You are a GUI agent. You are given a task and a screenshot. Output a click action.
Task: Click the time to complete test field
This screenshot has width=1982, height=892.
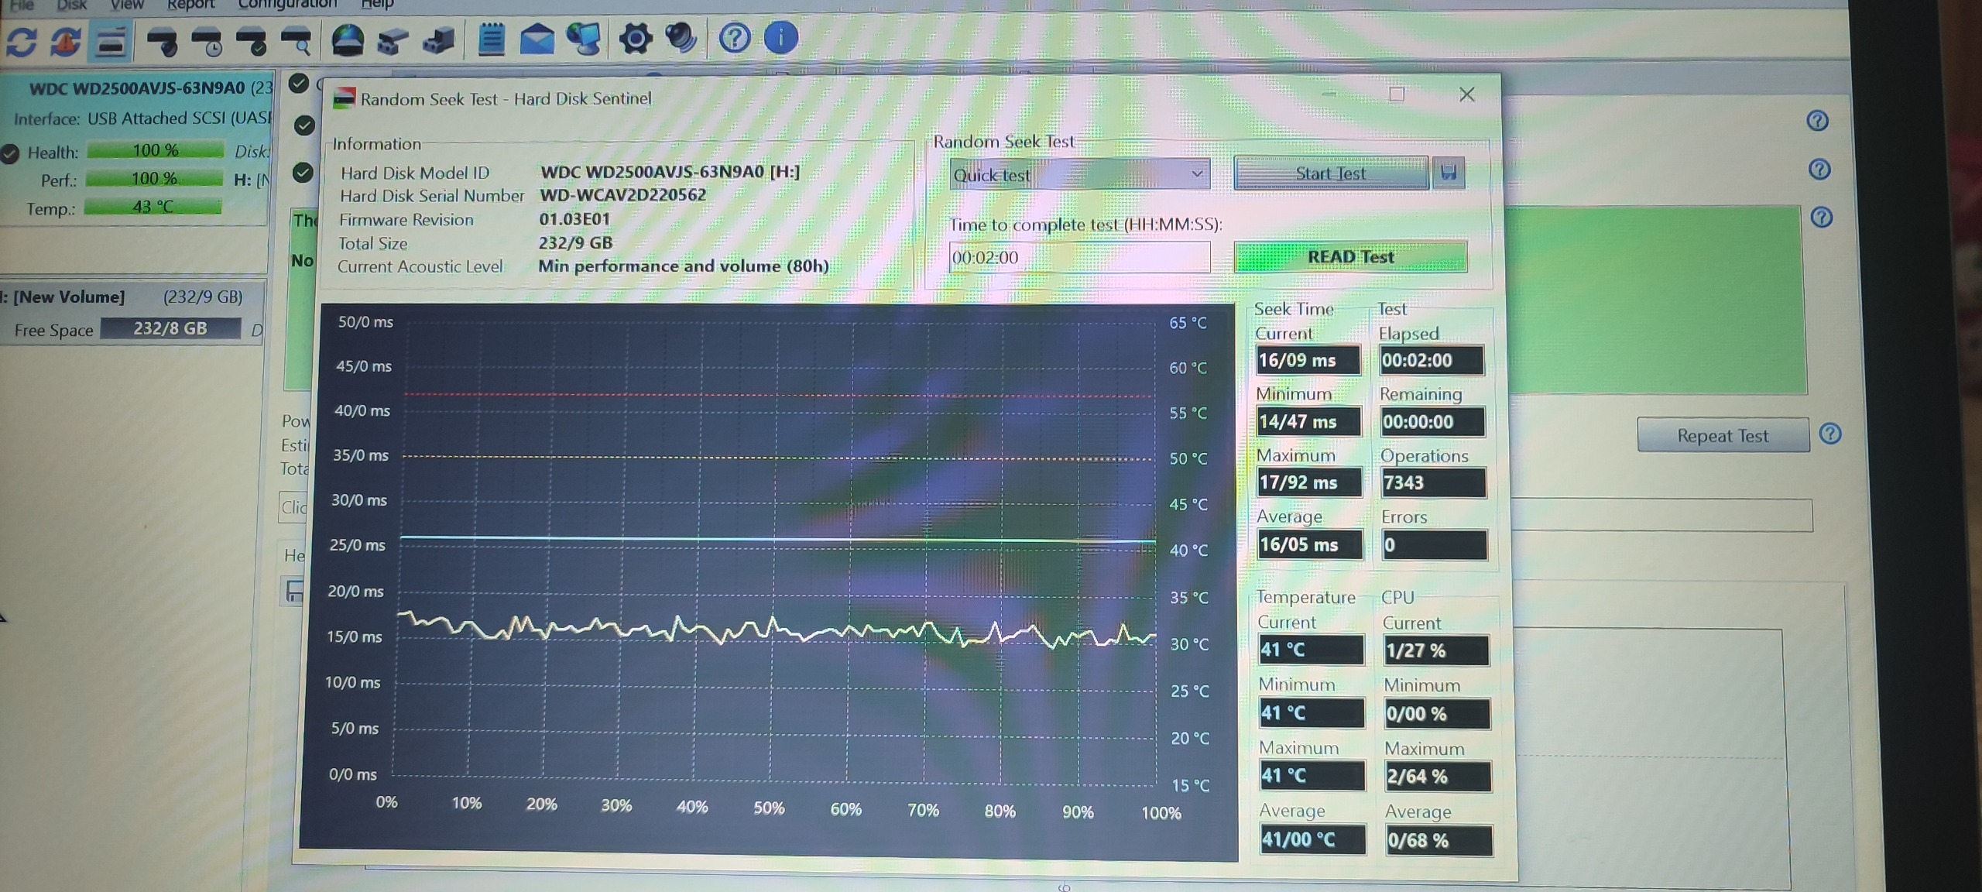point(1078,257)
